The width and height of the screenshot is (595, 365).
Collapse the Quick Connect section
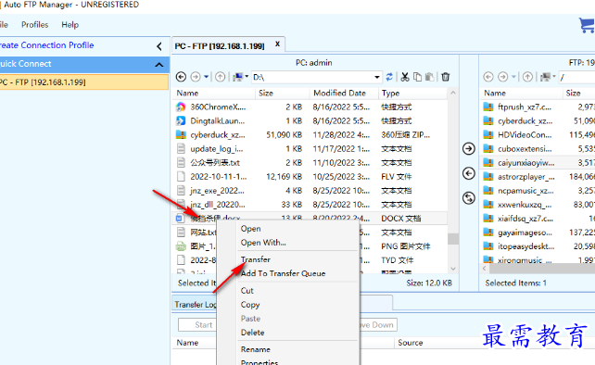pos(159,65)
